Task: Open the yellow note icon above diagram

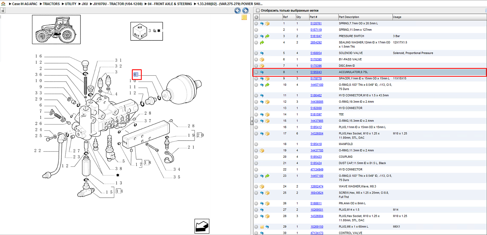Action: click(x=244, y=17)
